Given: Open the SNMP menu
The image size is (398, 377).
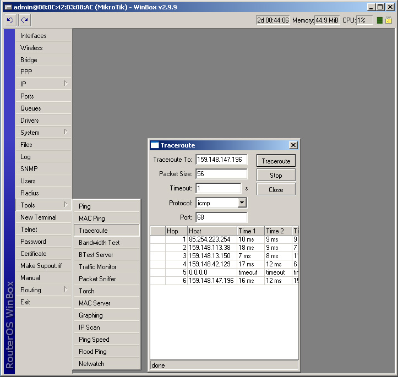Looking at the screenshot, I should coord(43,169).
